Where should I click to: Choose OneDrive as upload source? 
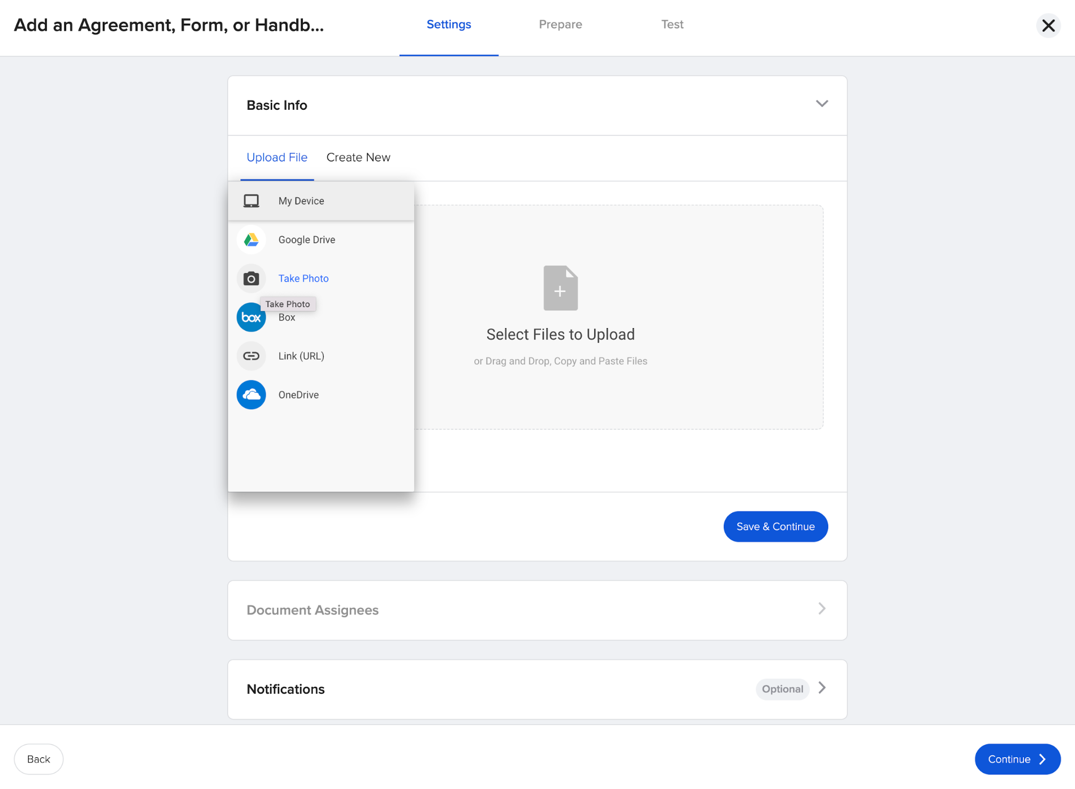click(321, 395)
